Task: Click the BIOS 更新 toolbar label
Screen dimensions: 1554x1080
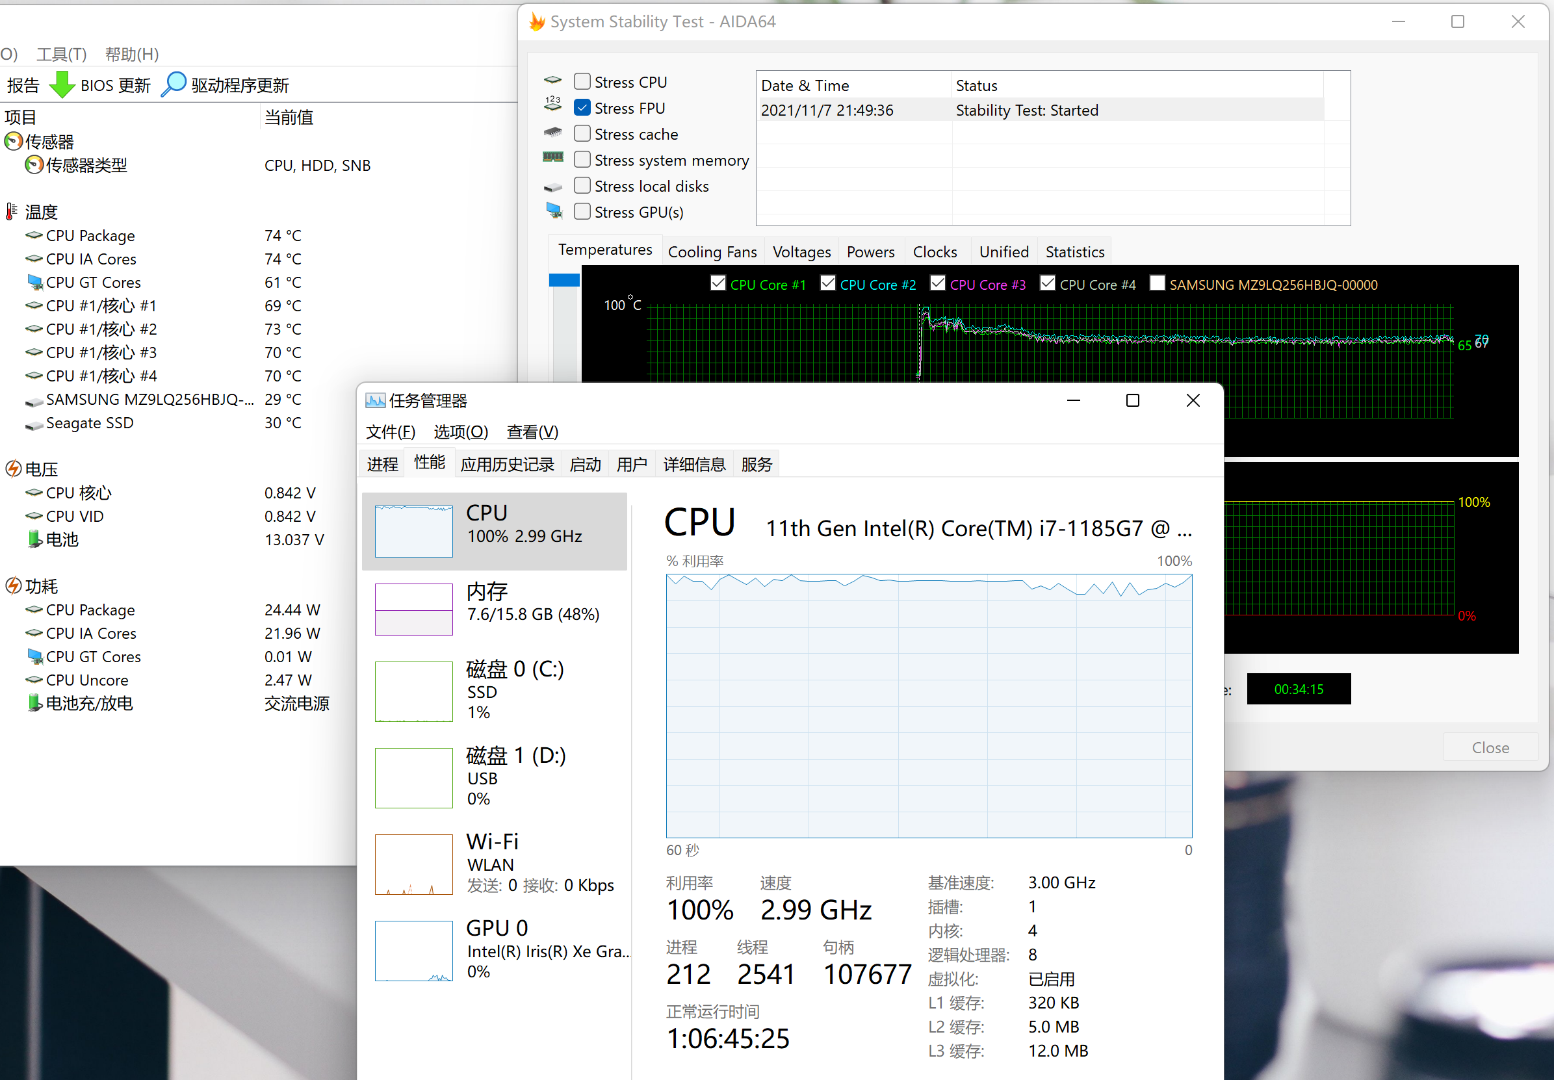Action: [115, 85]
